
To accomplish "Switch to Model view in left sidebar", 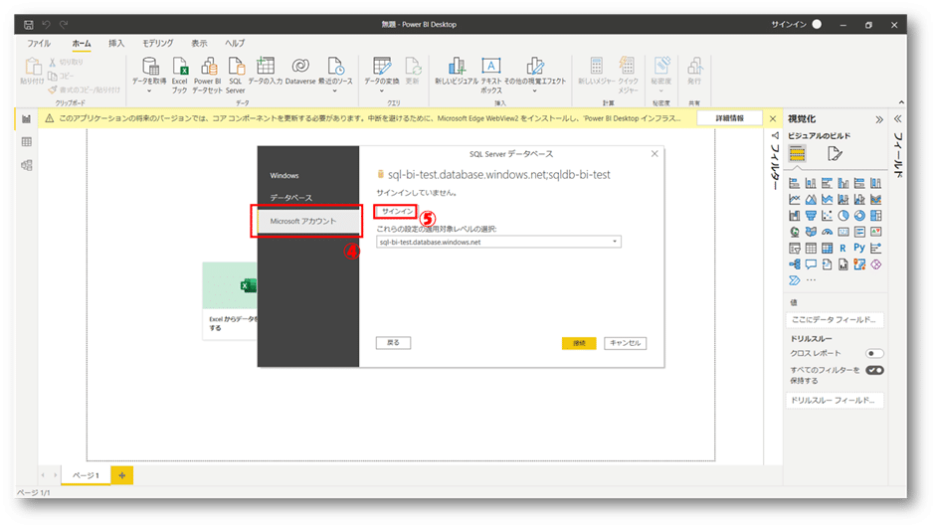I will point(26,165).
